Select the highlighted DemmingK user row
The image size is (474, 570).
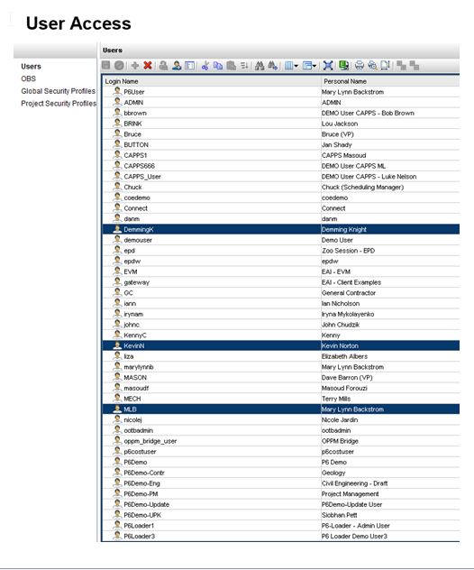click(280, 229)
